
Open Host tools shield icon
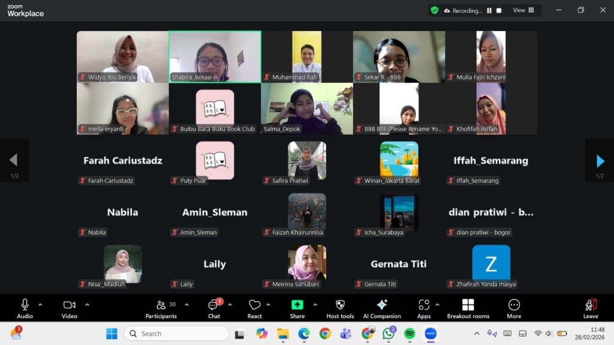click(x=340, y=308)
